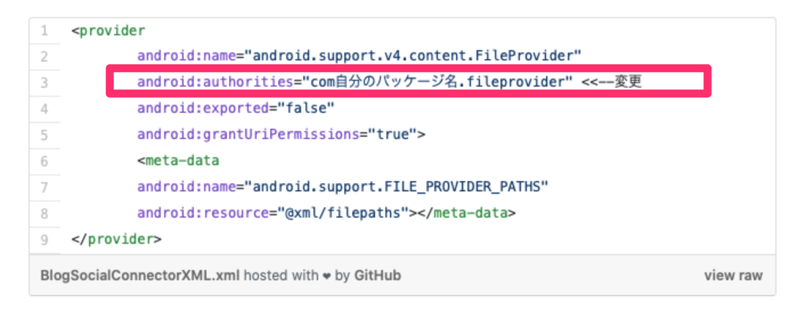Click line number 9 in gutter
The height and width of the screenshot is (311, 789).
click(44, 240)
